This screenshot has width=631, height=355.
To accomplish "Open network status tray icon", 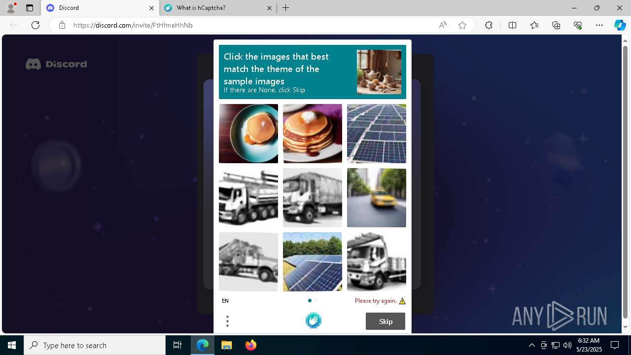I will point(555,345).
